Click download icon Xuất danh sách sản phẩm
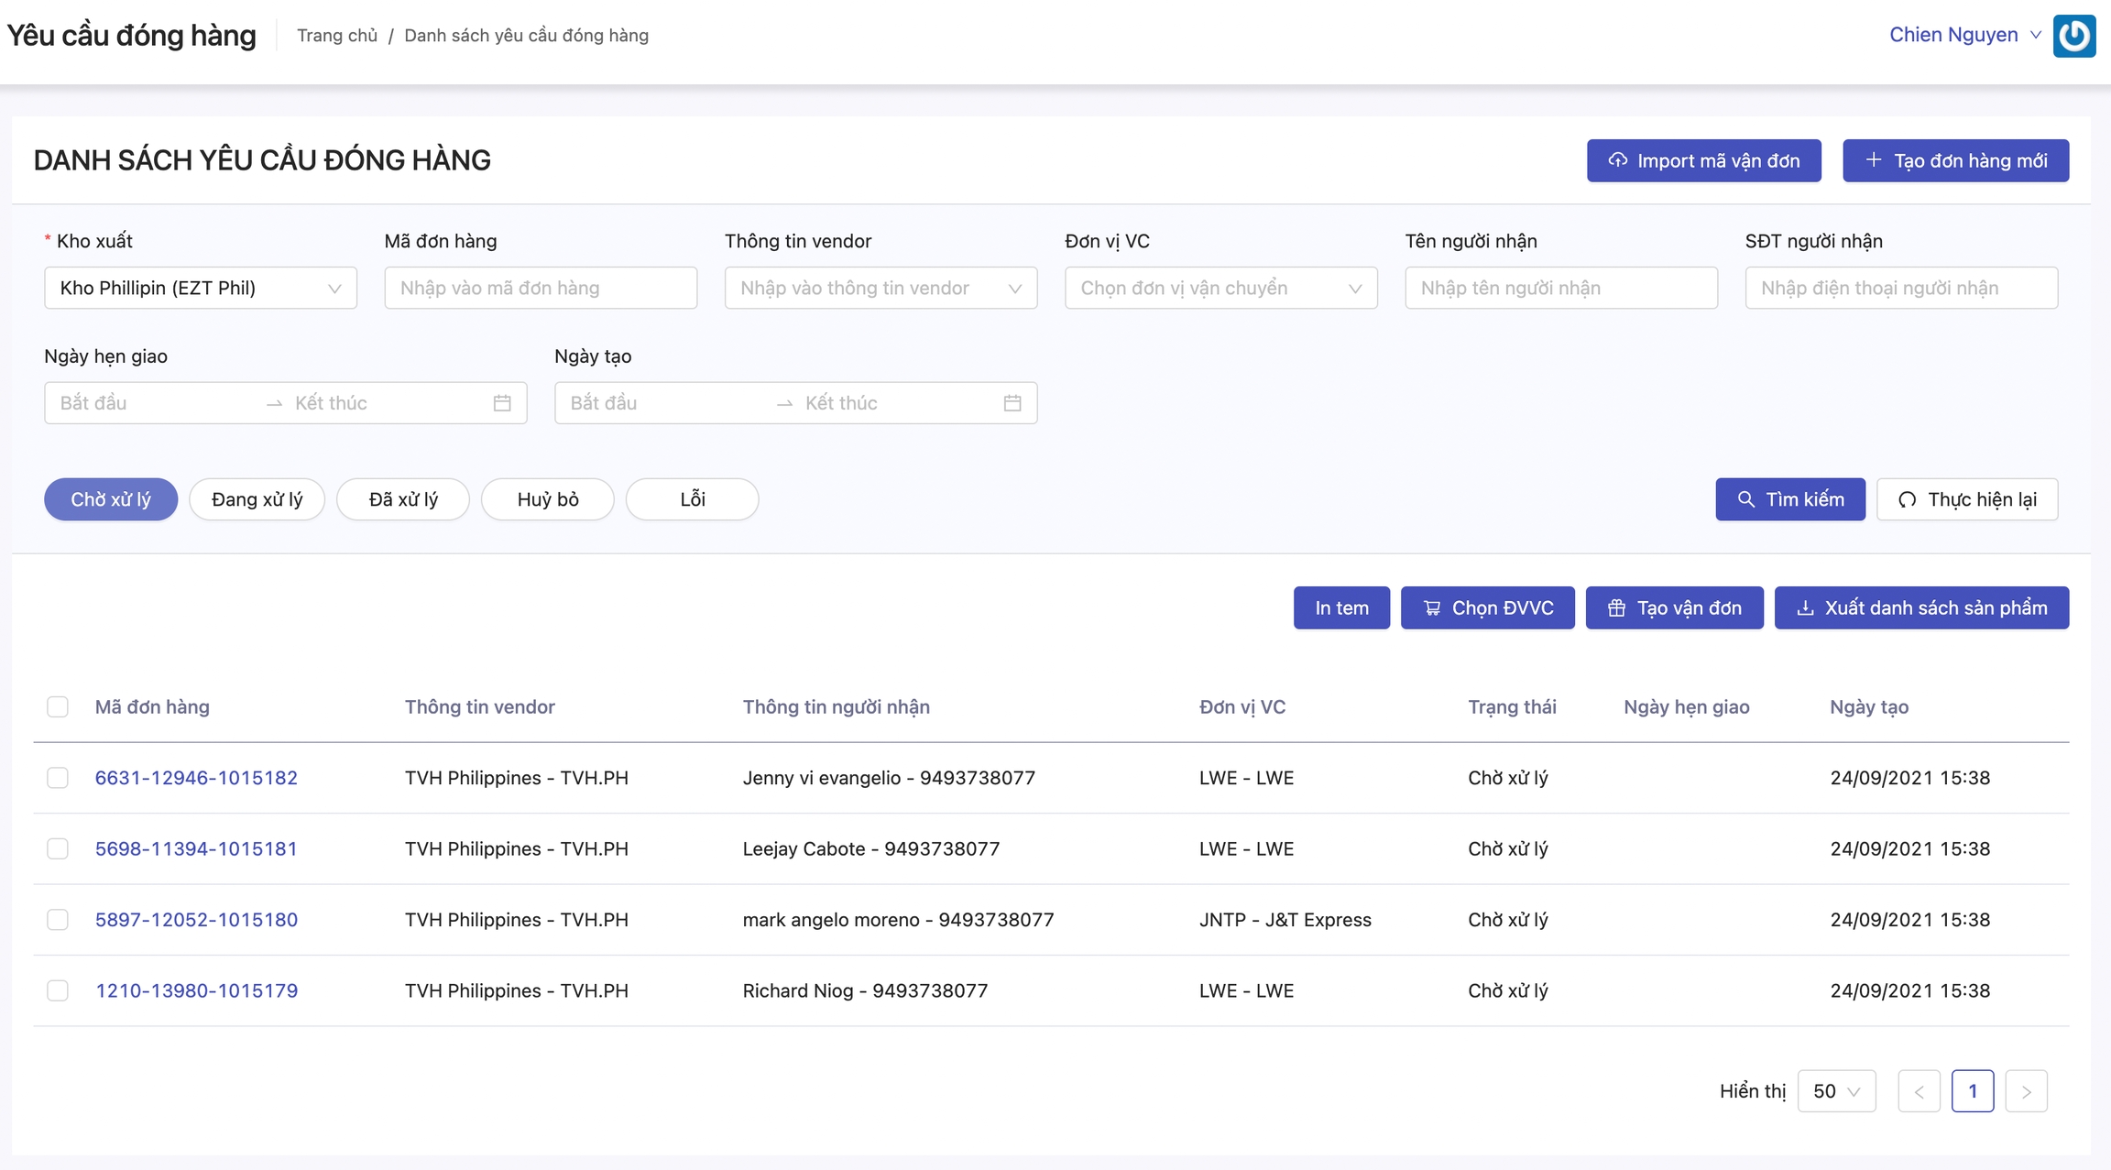This screenshot has height=1170, width=2111. [1921, 608]
